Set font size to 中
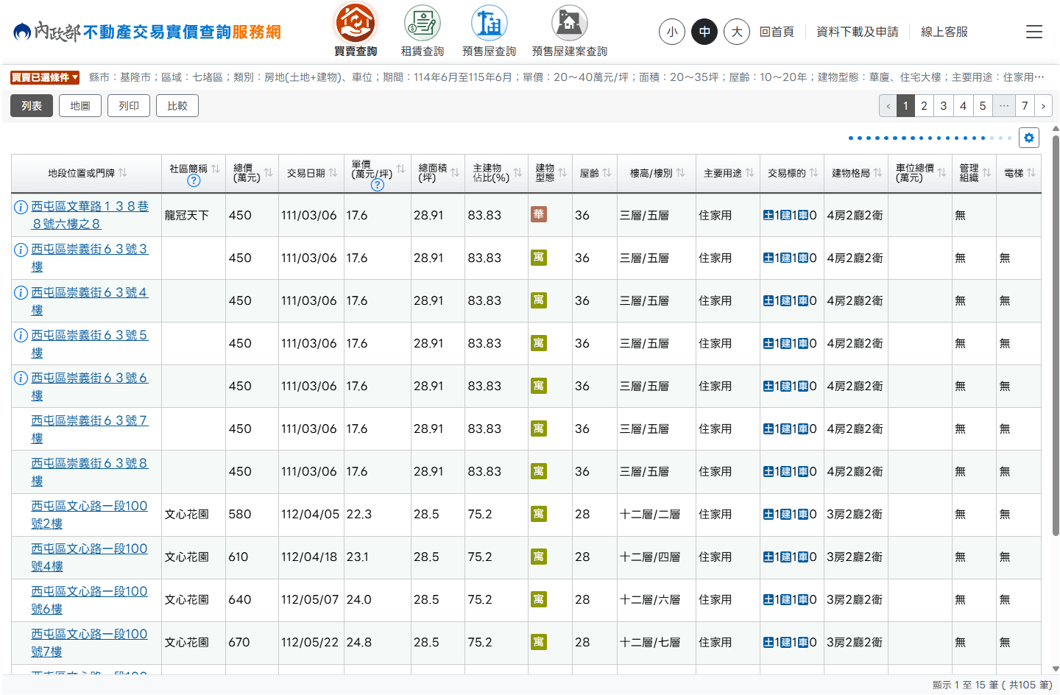1060x695 pixels. [x=704, y=32]
